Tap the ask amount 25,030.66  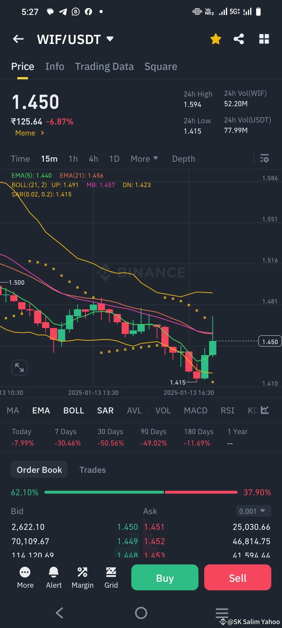pyautogui.click(x=251, y=527)
